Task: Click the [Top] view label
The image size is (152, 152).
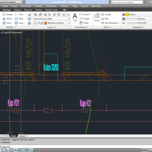Action: tap(5, 33)
